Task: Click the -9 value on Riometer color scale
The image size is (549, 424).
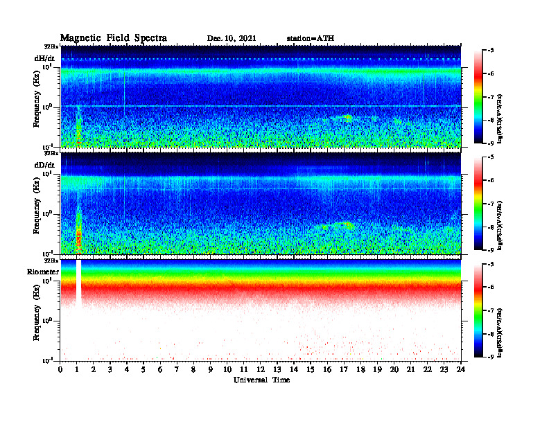Action: tap(491, 357)
